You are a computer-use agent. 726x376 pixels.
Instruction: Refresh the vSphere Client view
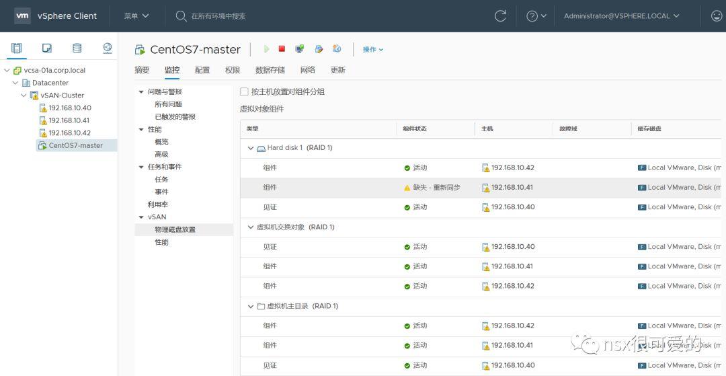tap(500, 15)
